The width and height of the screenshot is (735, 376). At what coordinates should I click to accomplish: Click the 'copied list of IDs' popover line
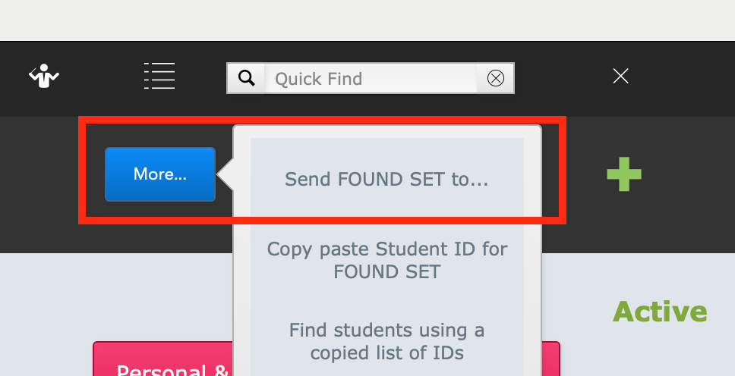pyautogui.click(x=387, y=352)
